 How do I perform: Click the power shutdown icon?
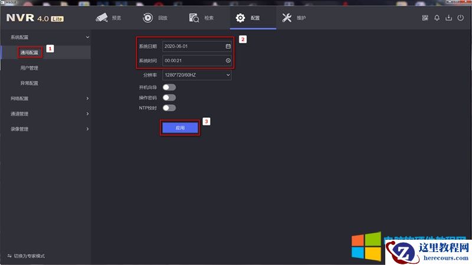[x=461, y=18]
